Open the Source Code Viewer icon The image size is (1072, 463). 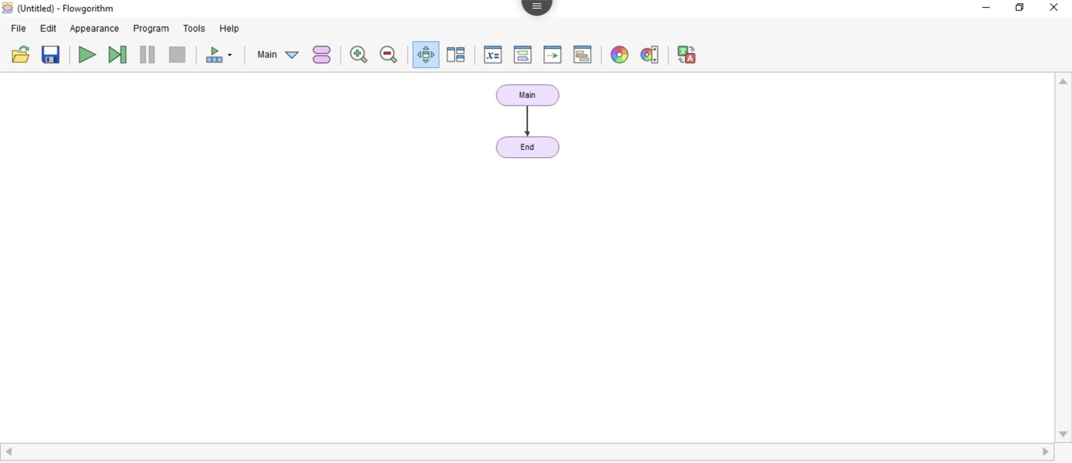click(582, 54)
